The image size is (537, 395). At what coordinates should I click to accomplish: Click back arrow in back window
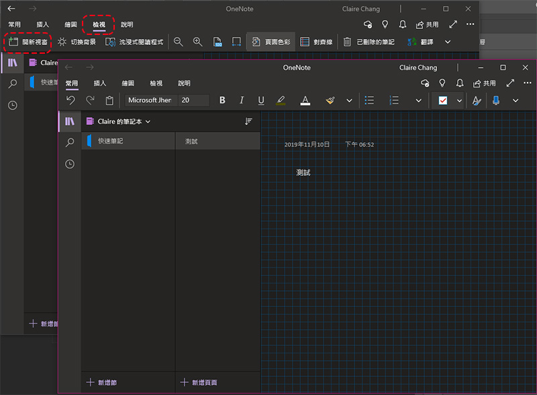pos(11,9)
